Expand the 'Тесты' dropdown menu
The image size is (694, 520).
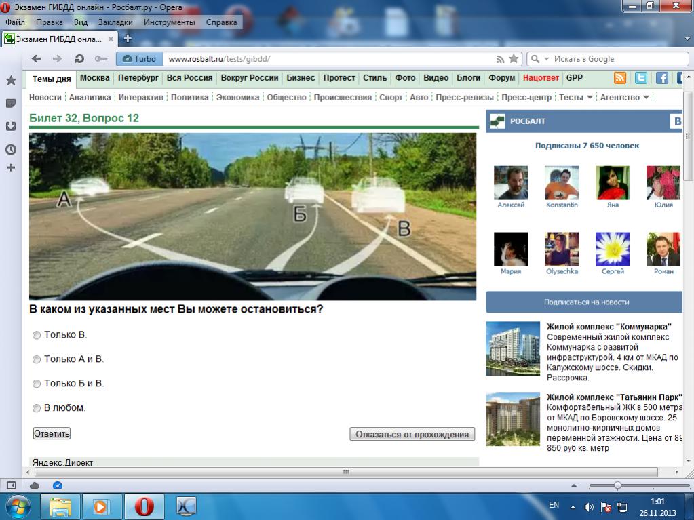click(x=575, y=98)
